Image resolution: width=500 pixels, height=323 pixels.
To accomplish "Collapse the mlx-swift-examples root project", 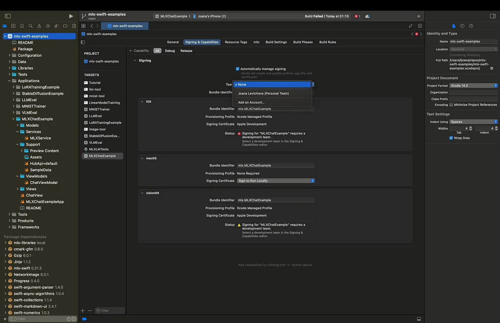I will click(x=5, y=36).
